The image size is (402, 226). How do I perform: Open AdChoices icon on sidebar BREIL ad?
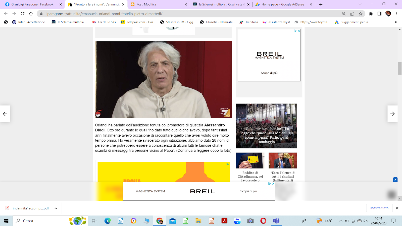click(x=295, y=31)
